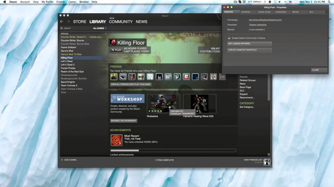This screenshot has height=187, width=334.
Task: Click the plus icon beside Altitude
Action: pyautogui.click(x=106, y=34)
